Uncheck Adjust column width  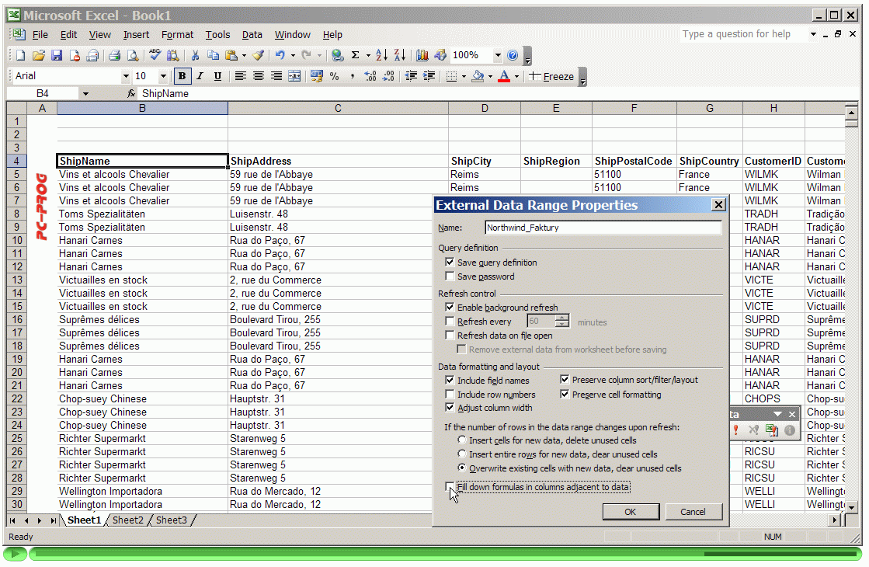(x=450, y=407)
